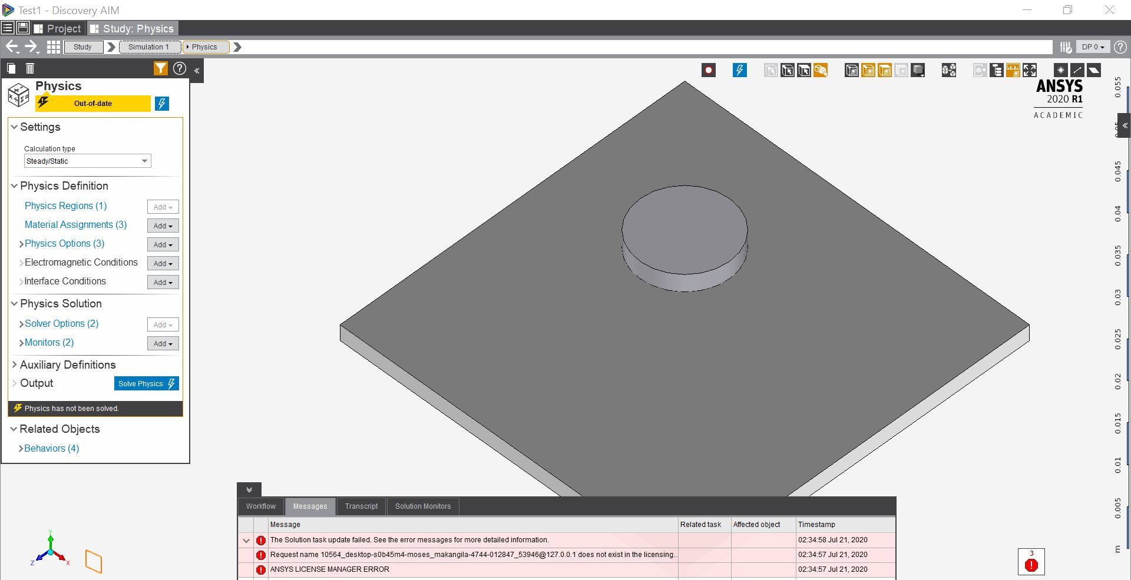Click the Physics breadcrumb button

pyautogui.click(x=205, y=47)
